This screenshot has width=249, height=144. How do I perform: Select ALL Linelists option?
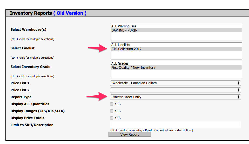120,45
